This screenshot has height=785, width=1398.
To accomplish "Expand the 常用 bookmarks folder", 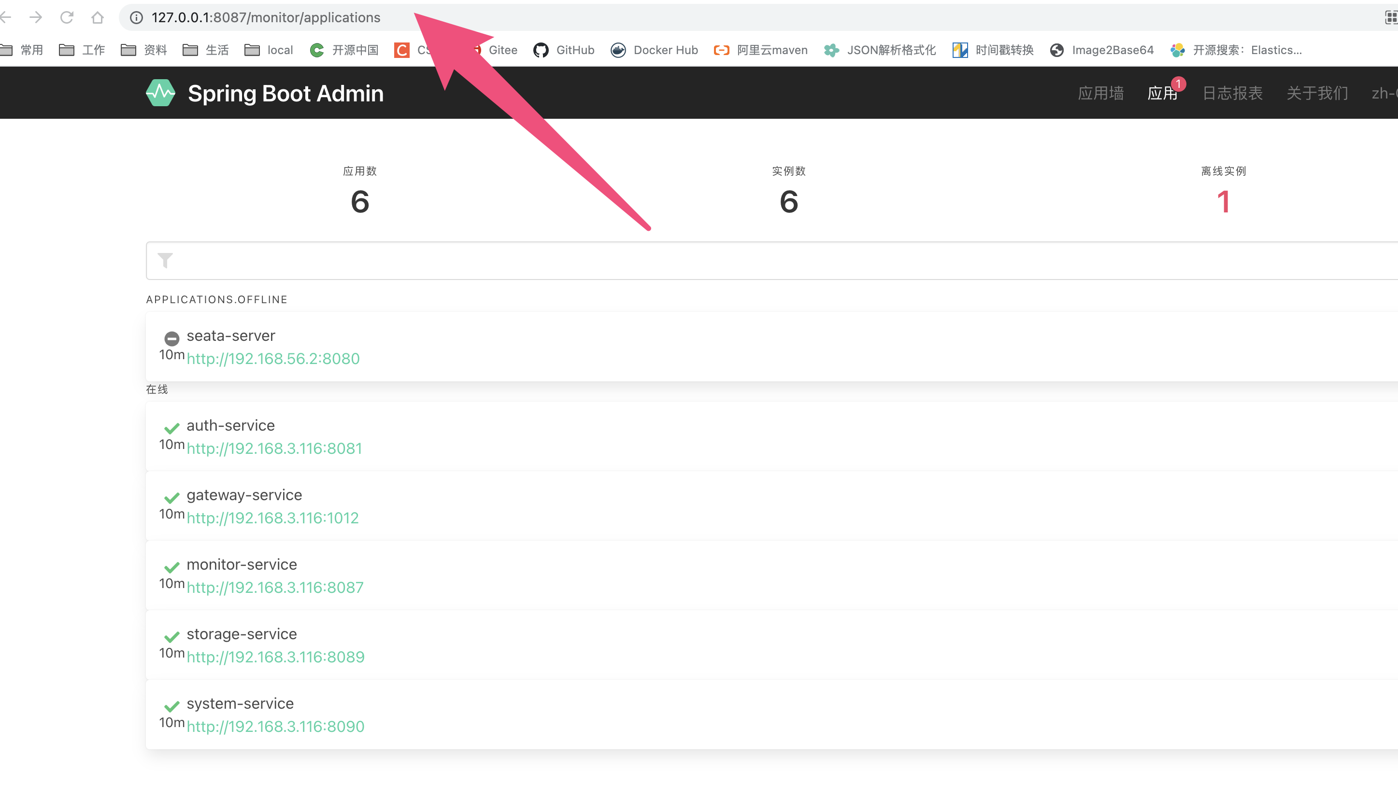I will [23, 50].
